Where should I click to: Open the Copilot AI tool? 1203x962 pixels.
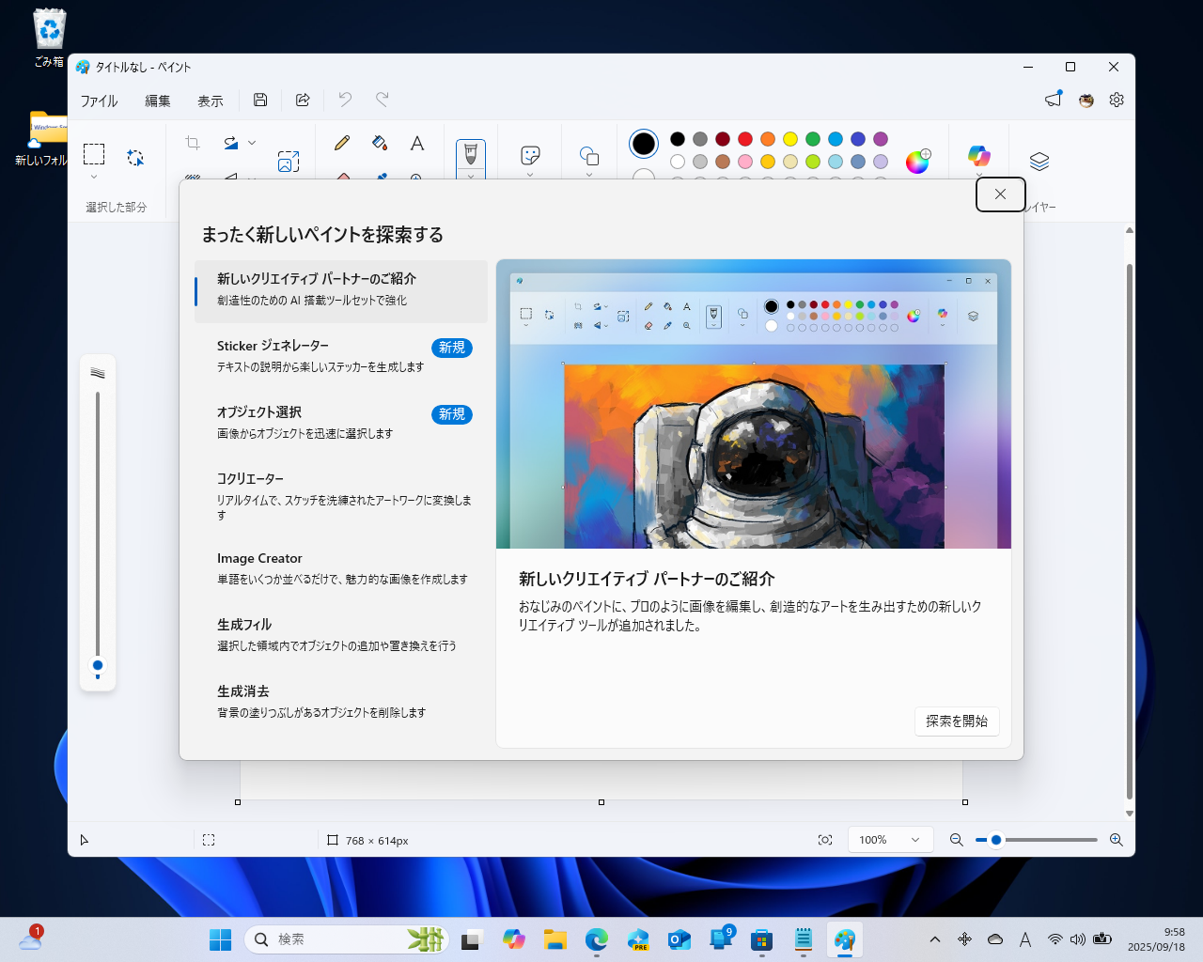pyautogui.click(x=978, y=156)
